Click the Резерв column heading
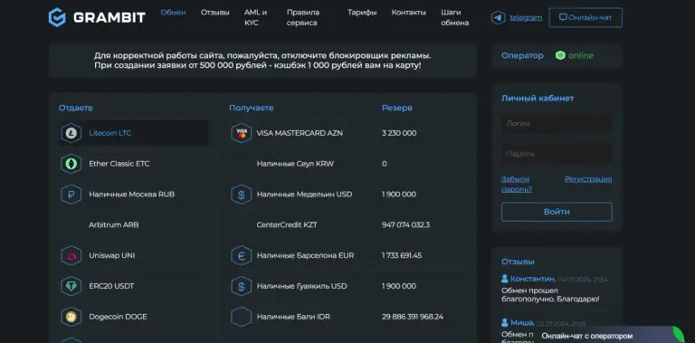695x343 pixels. click(397, 108)
